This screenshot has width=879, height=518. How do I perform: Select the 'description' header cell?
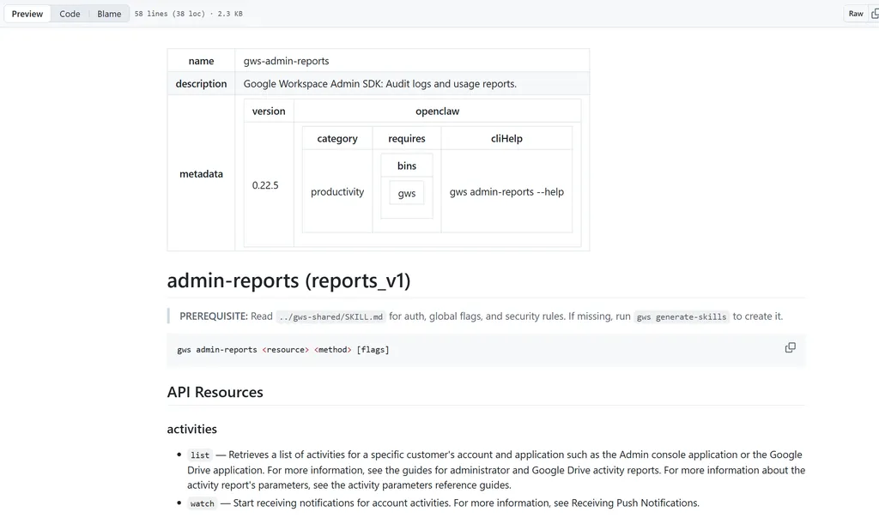coord(201,83)
